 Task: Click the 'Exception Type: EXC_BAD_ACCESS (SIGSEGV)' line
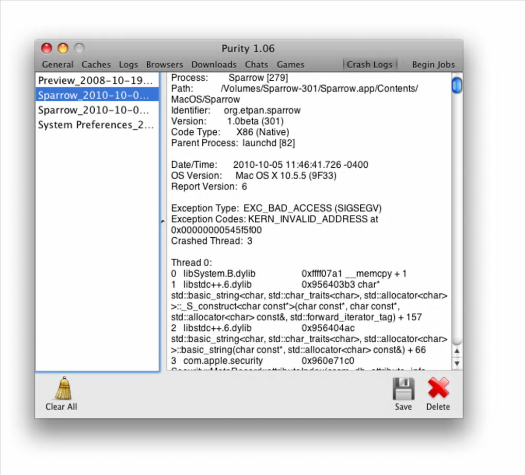point(276,208)
